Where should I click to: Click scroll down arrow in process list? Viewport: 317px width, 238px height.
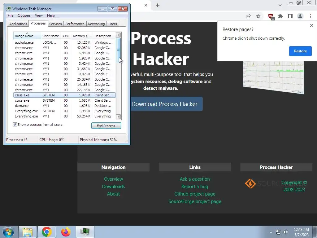tap(119, 117)
